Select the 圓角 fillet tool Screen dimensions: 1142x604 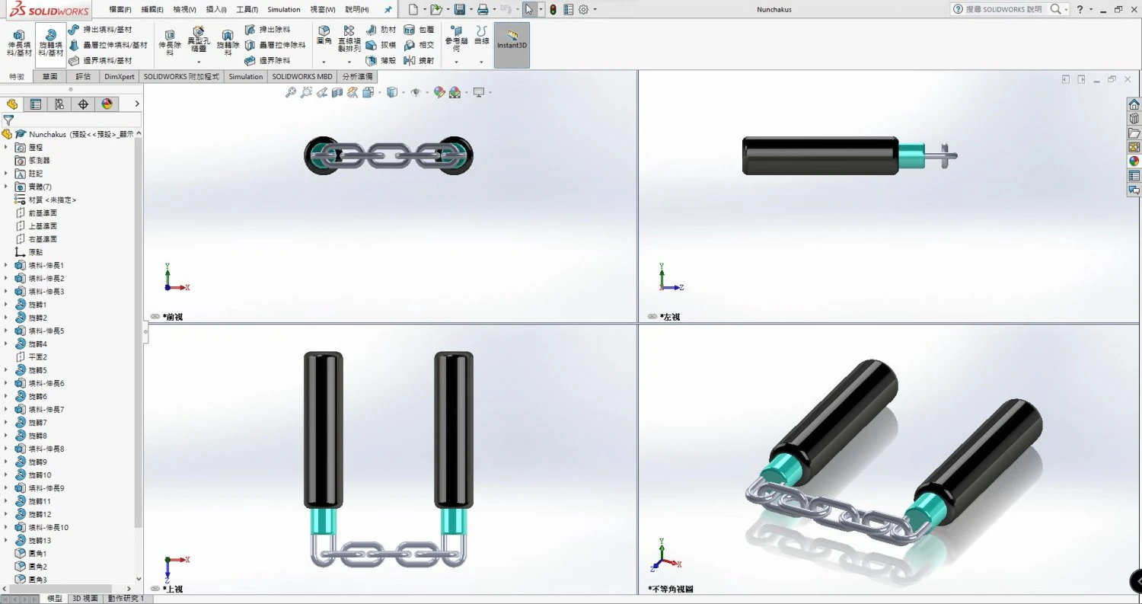[324, 35]
